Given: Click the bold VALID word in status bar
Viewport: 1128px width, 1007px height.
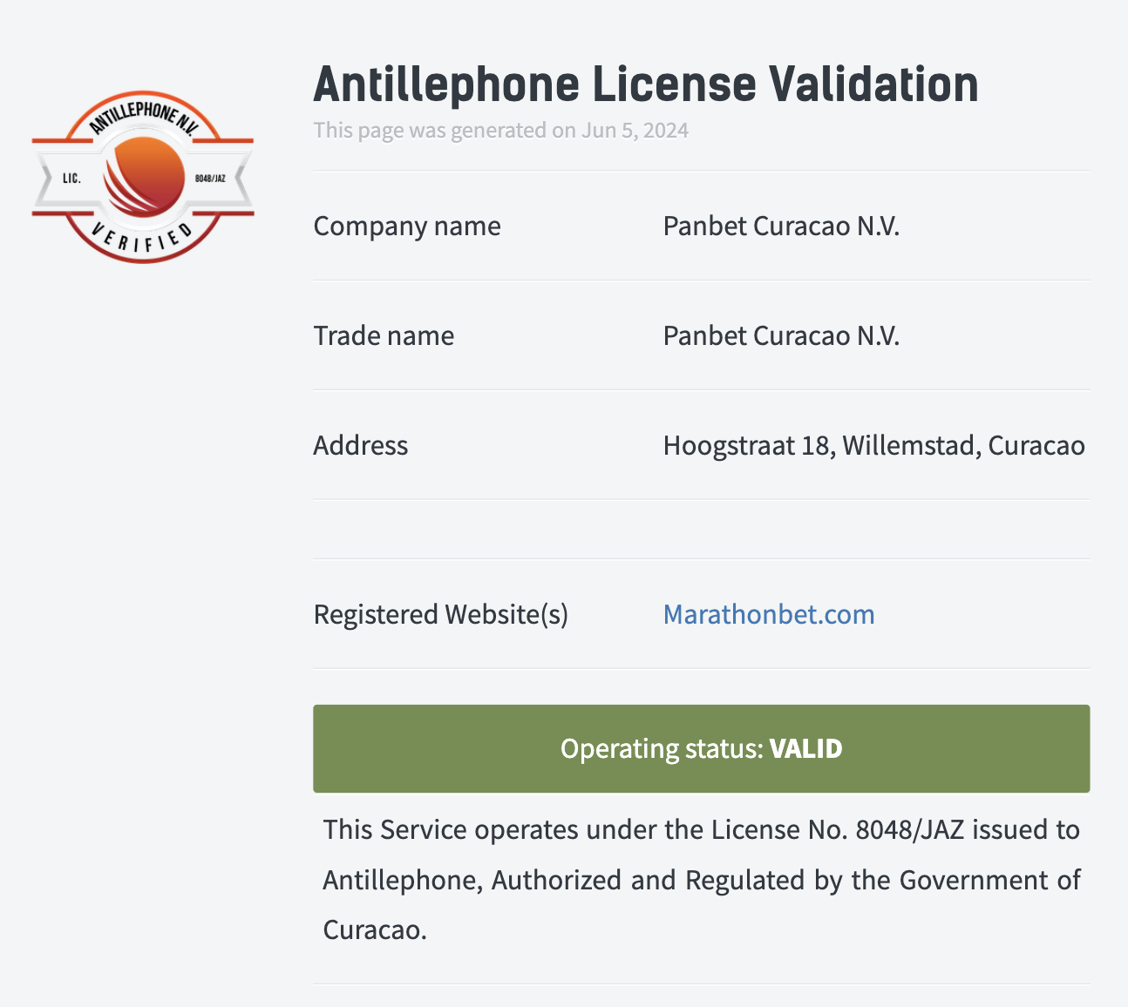Looking at the screenshot, I should (x=806, y=749).
